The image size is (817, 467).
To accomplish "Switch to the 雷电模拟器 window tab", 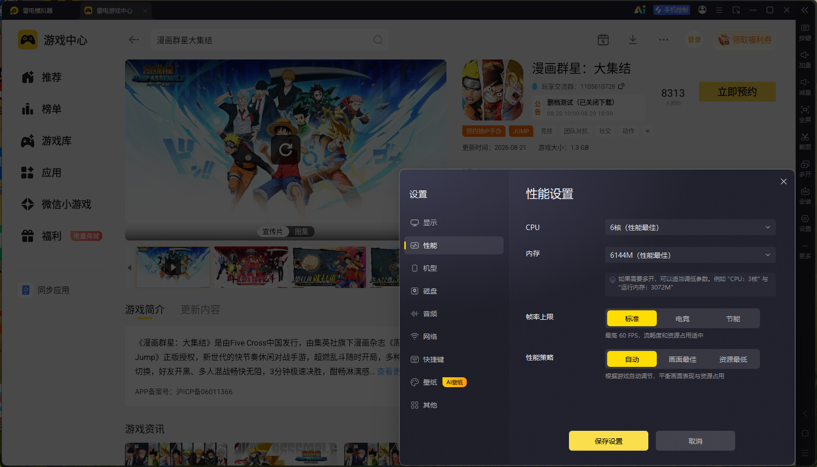I will tap(38, 10).
